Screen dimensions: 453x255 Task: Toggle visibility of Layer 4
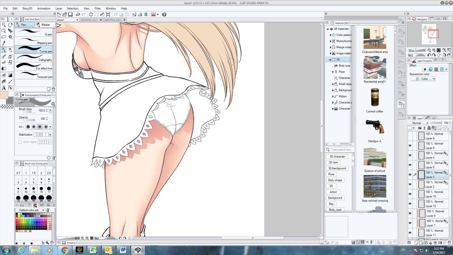point(410,155)
